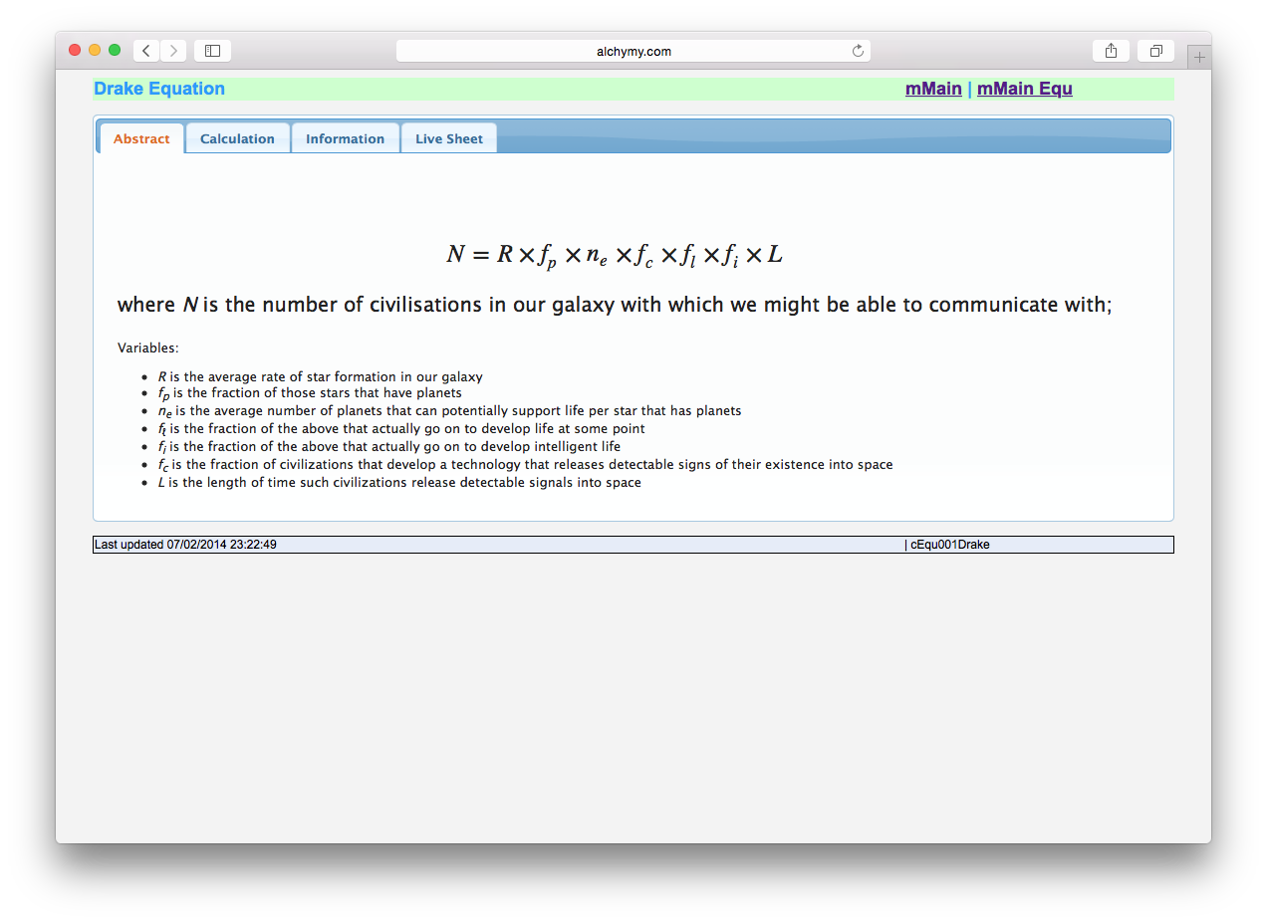Click the forward navigation arrow

[x=172, y=50]
